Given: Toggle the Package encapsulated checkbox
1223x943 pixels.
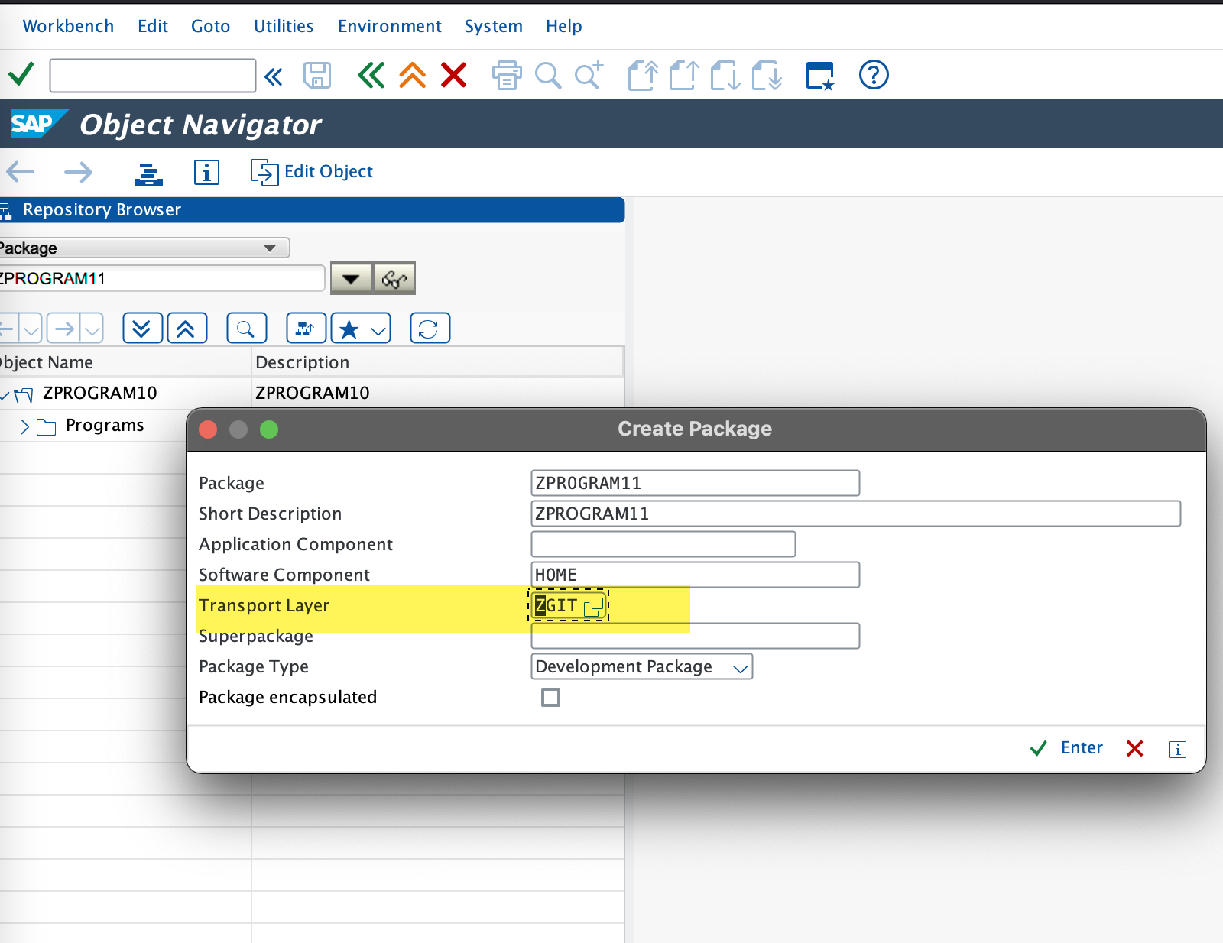Looking at the screenshot, I should coord(550,697).
